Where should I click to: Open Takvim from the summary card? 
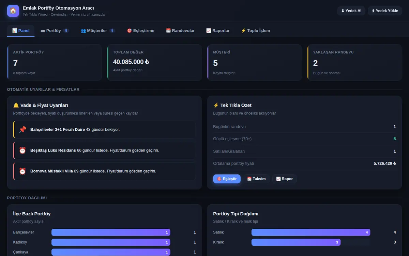[x=256, y=179]
